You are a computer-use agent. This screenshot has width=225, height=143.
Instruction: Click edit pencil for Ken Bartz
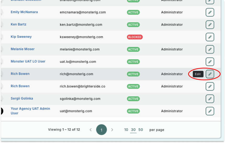pos(210,25)
